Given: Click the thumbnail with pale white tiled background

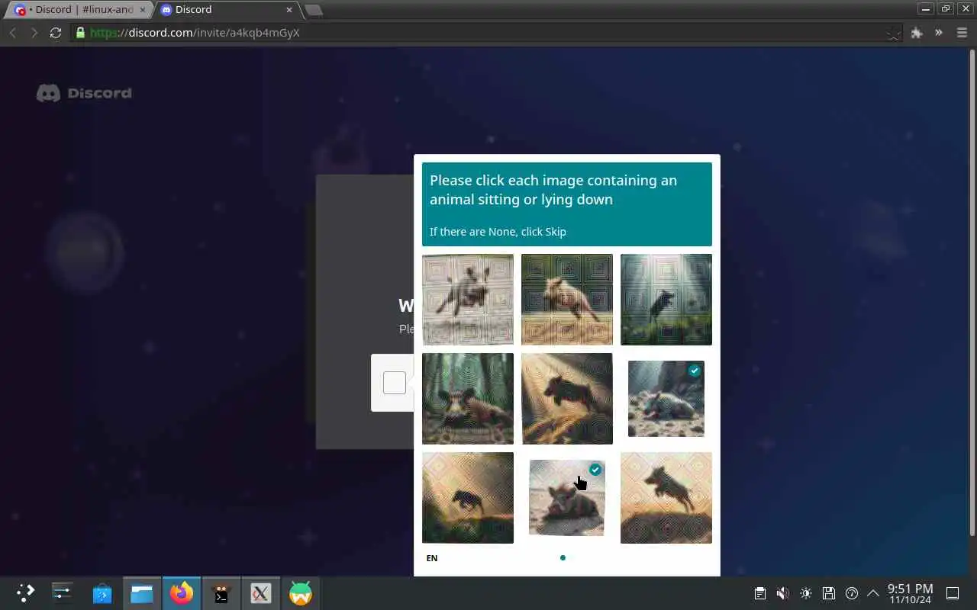Looking at the screenshot, I should click(468, 300).
